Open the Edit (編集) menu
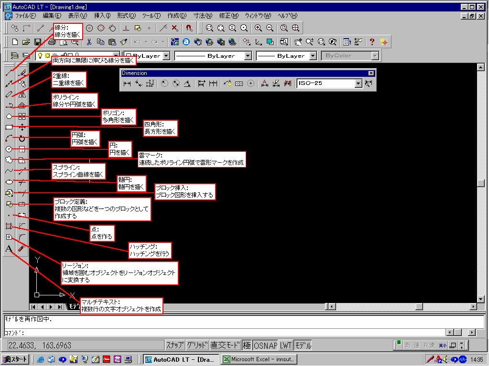 (52, 16)
